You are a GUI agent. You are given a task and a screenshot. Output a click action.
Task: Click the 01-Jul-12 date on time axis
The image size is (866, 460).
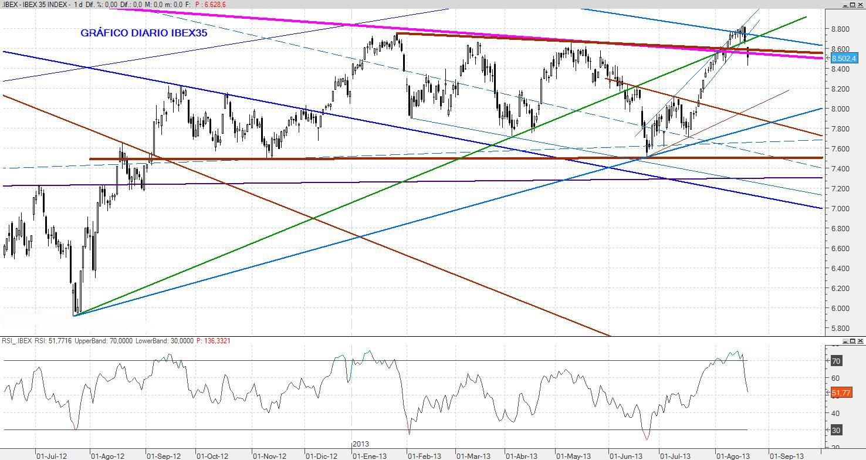52,455
